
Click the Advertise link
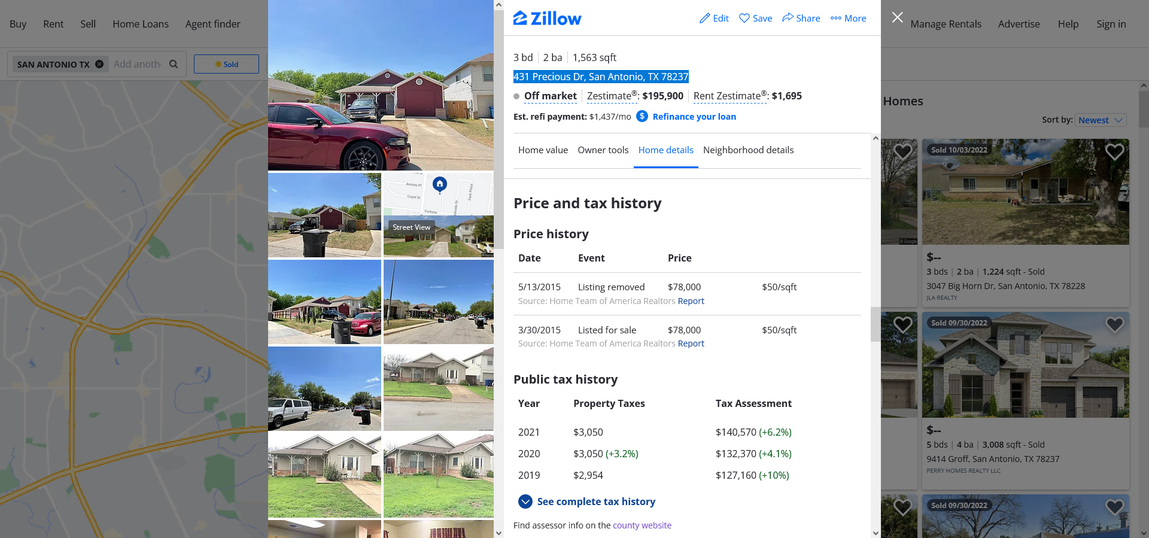1019,24
